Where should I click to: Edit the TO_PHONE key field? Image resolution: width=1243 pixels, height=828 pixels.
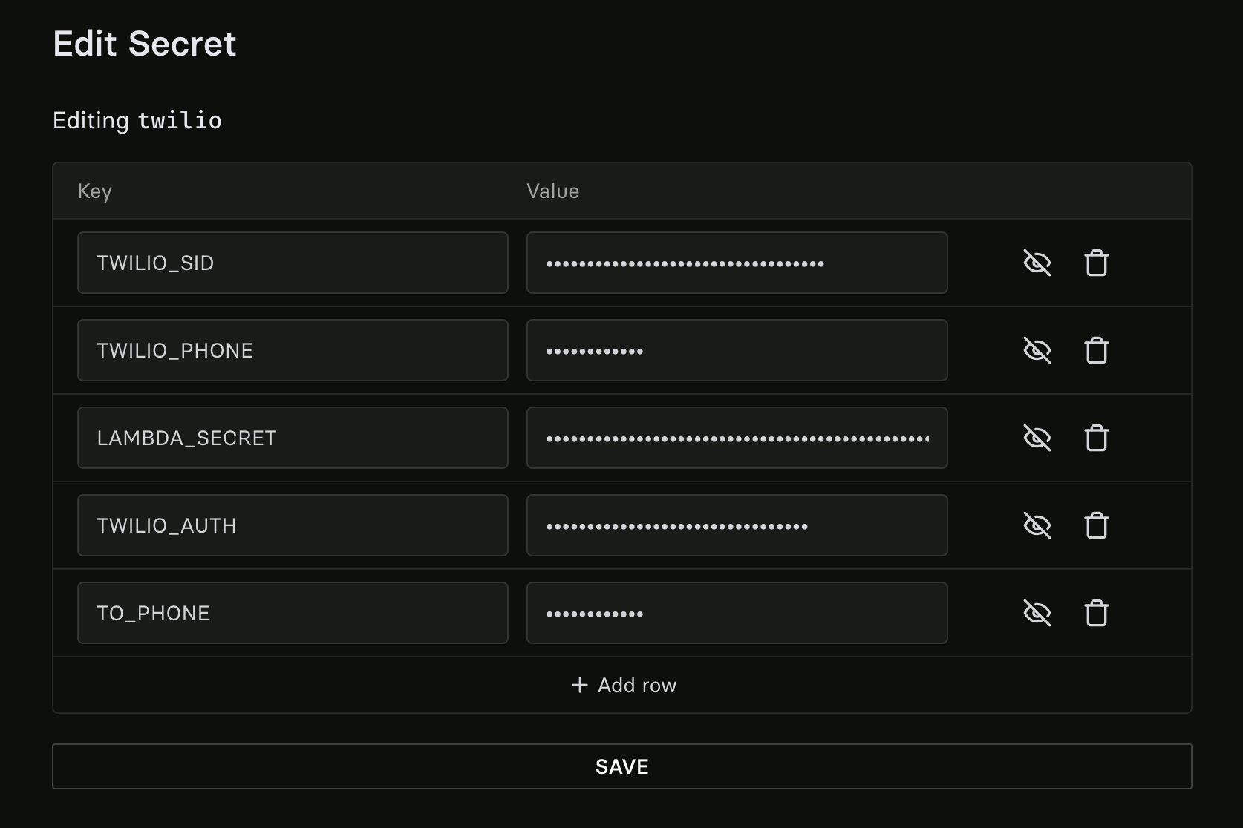pos(293,613)
